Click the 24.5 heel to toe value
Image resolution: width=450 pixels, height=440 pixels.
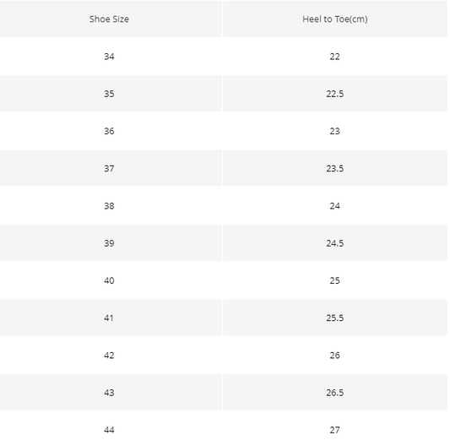point(335,243)
